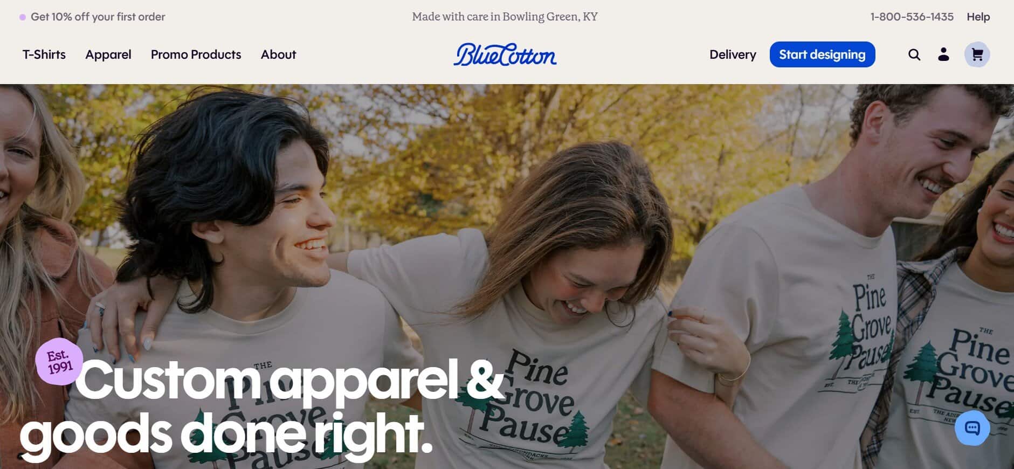The image size is (1014, 469).
Task: Open the Apparel menu
Action: point(108,54)
